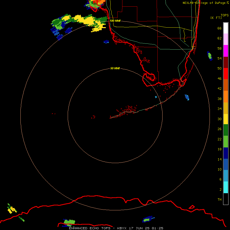Click the 'TH' threshold label
Viewport: 230px width, 230px height.
click(x=220, y=200)
